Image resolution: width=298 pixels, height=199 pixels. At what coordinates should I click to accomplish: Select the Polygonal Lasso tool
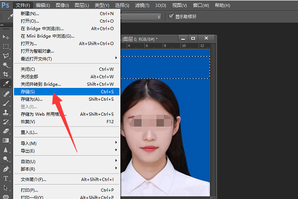5,56
